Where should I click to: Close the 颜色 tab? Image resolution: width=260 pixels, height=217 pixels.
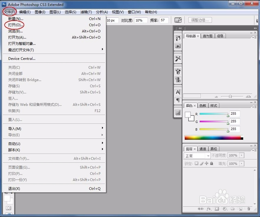click(x=195, y=106)
